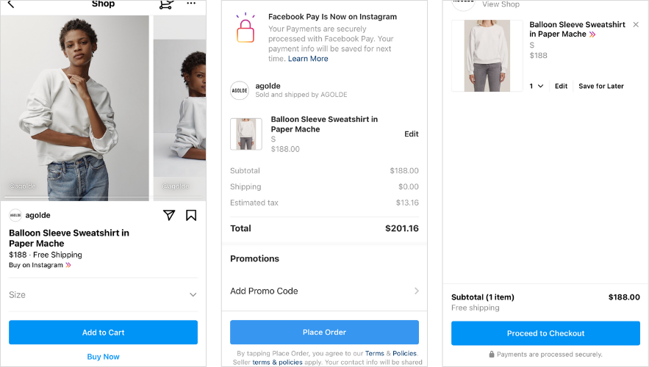Open the Learn More link

(308, 59)
